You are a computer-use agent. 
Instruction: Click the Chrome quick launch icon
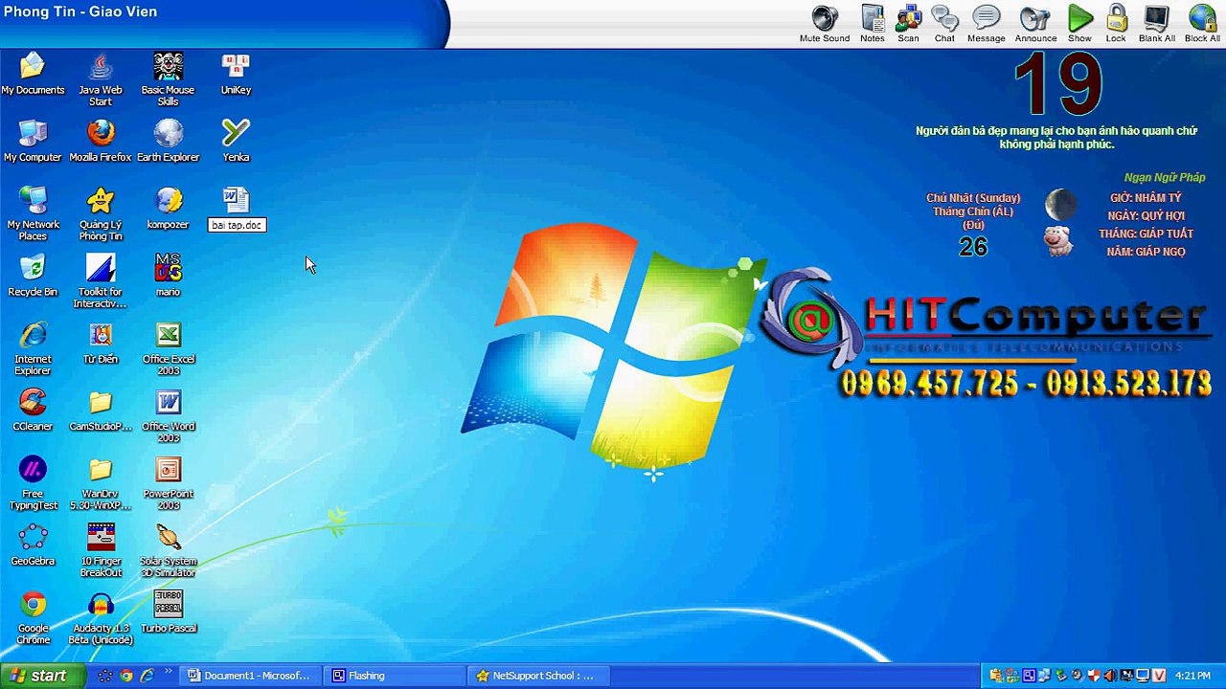126,676
